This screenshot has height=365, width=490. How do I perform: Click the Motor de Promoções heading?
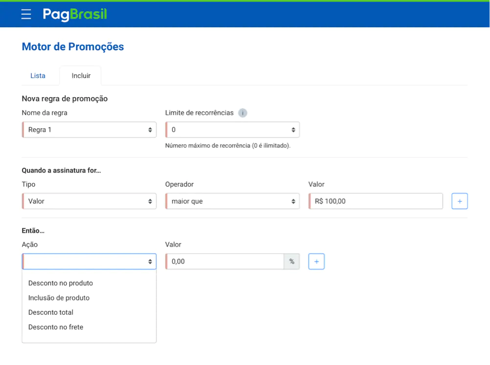coord(73,47)
